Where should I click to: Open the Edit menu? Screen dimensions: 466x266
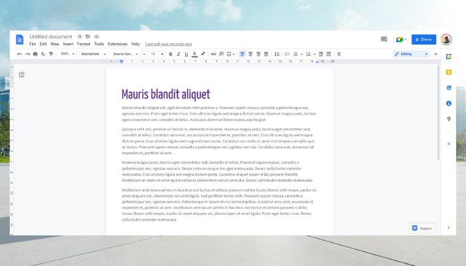tap(43, 44)
